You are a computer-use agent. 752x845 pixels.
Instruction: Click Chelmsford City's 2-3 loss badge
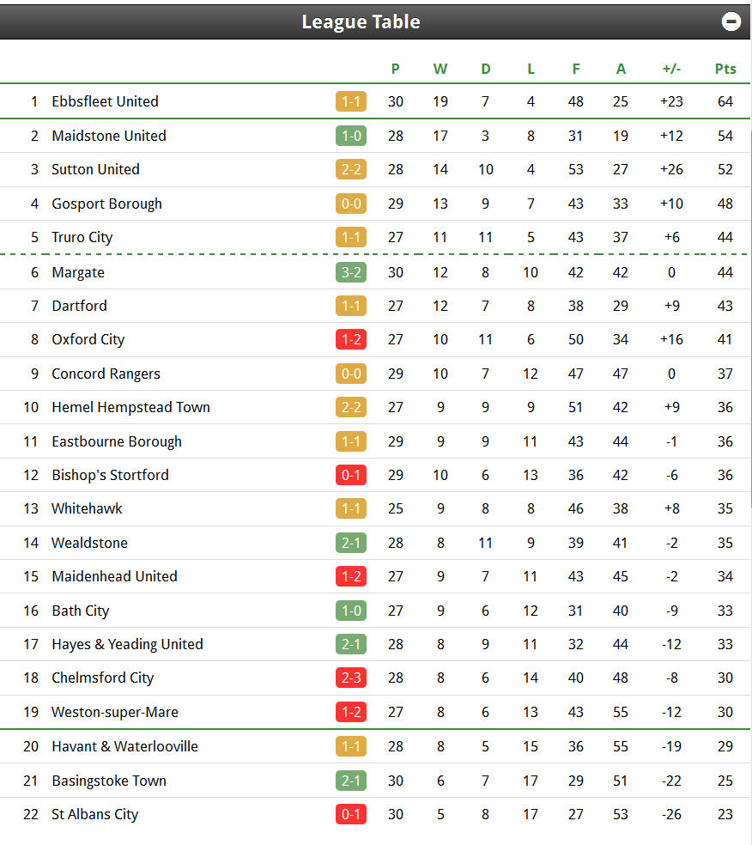click(x=351, y=678)
